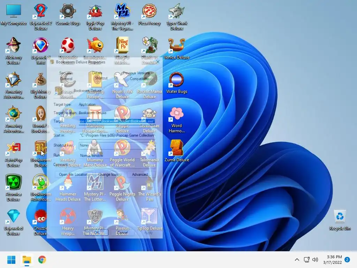Image resolution: width=357 pixels, height=268 pixels.
Task: Click OK in Bookworm Deluxe Properties
Action: [x=97, y=233]
